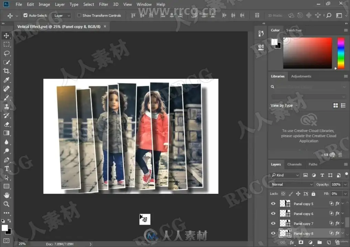Image resolution: width=350 pixels, height=247 pixels.
Task: Enable Show Transform Controls checkbox
Action: (x=79, y=15)
